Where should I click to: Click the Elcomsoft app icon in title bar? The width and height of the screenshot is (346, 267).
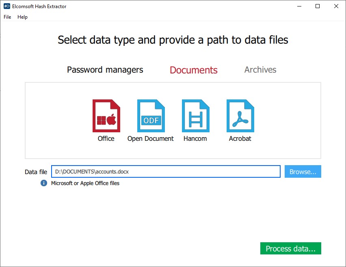[x=6, y=6]
